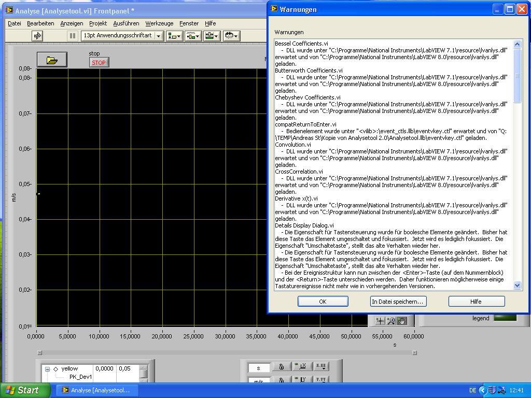Open the Werkzeuge menu

pos(159,23)
